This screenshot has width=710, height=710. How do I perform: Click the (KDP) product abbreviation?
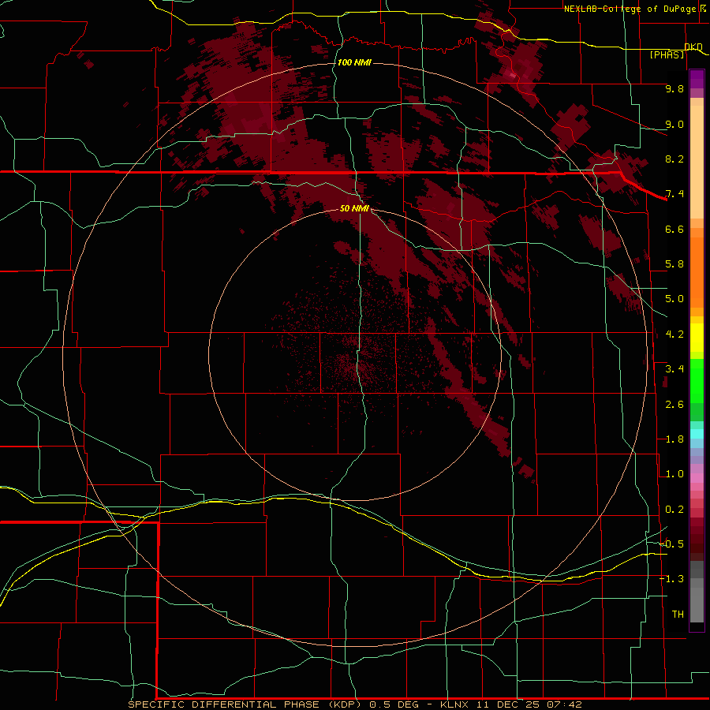click(x=345, y=704)
